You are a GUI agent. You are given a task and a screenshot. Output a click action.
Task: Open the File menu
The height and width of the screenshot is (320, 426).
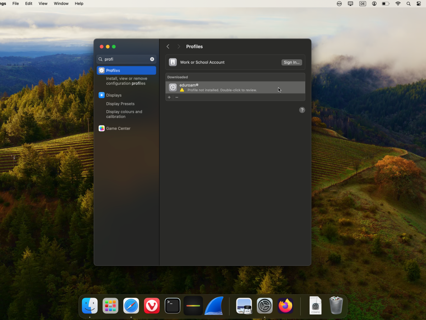pyautogui.click(x=16, y=4)
